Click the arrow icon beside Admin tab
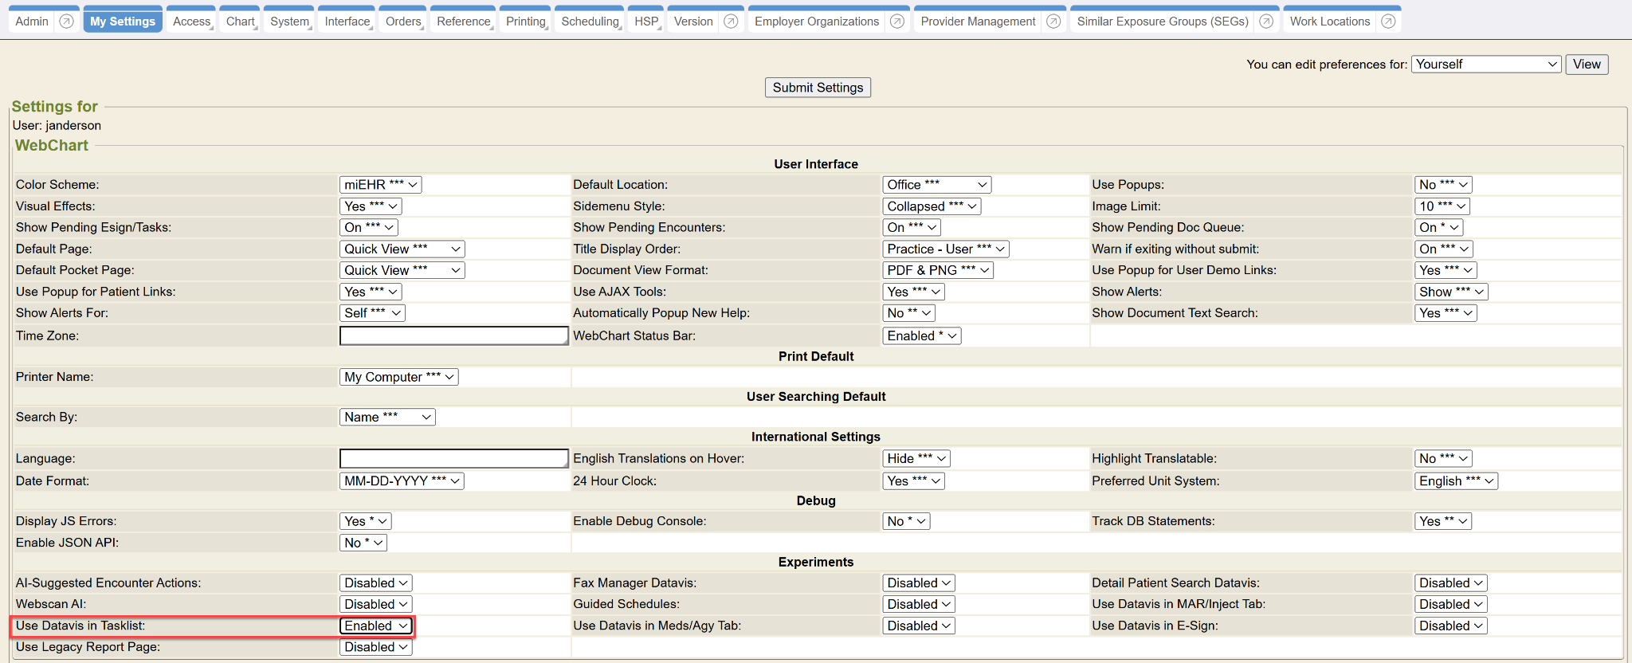 (x=67, y=22)
